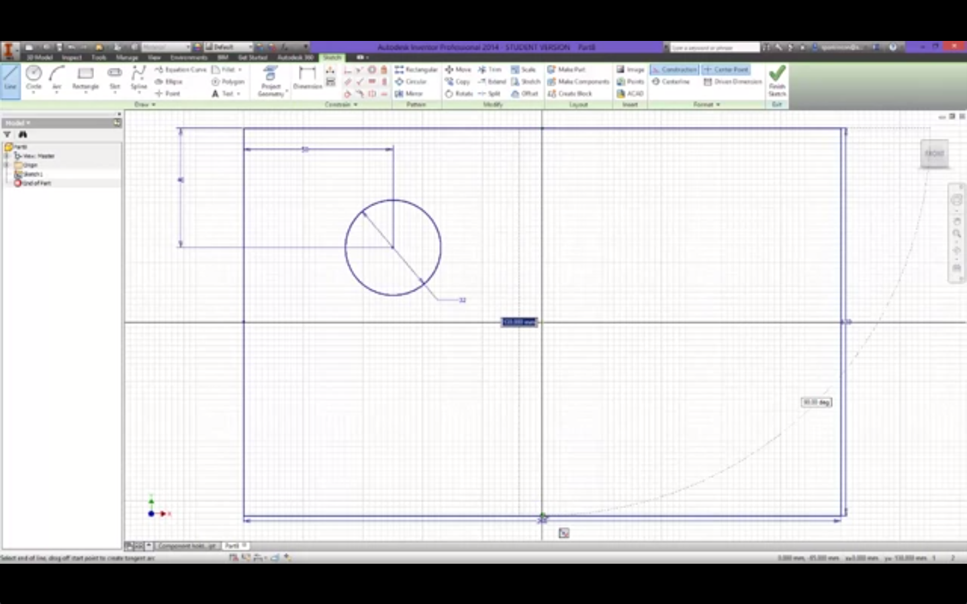Open the Model browser dropdown
Screen dimensions: 967x604
click(17, 123)
